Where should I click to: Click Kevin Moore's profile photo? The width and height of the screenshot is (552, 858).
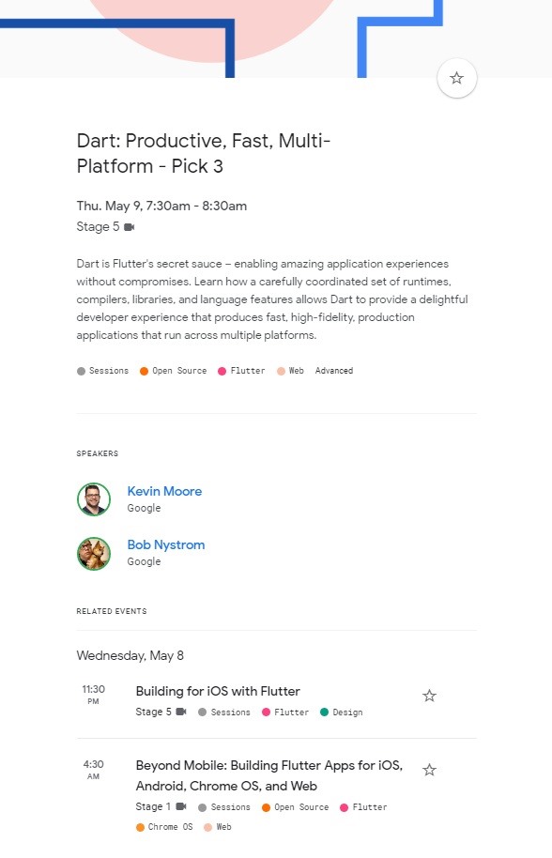[94, 499]
